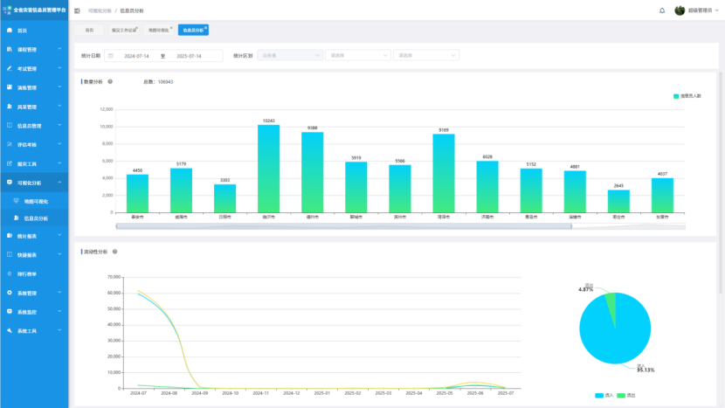Click the 排行榜单 sidebar icon
Viewport: 725px width, 408px height.
pos(10,273)
